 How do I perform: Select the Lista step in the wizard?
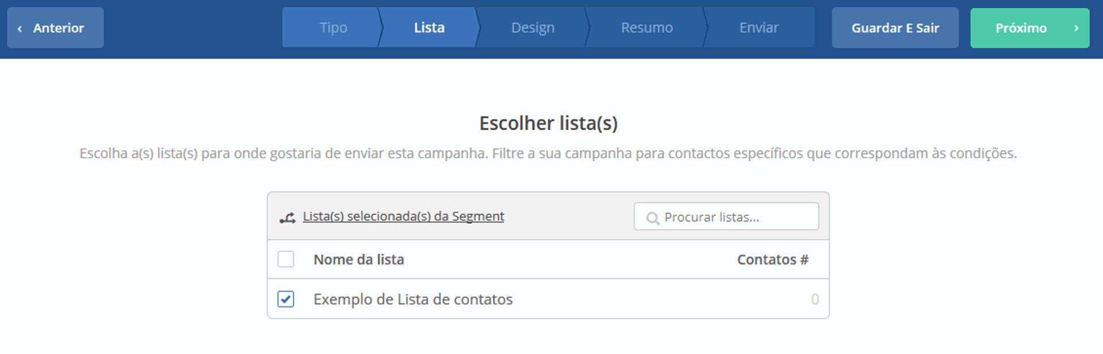tap(429, 28)
